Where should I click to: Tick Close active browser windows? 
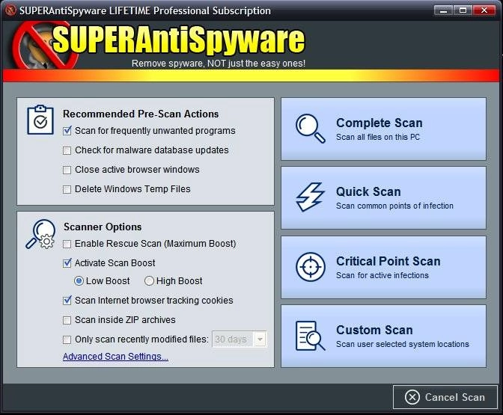click(67, 170)
